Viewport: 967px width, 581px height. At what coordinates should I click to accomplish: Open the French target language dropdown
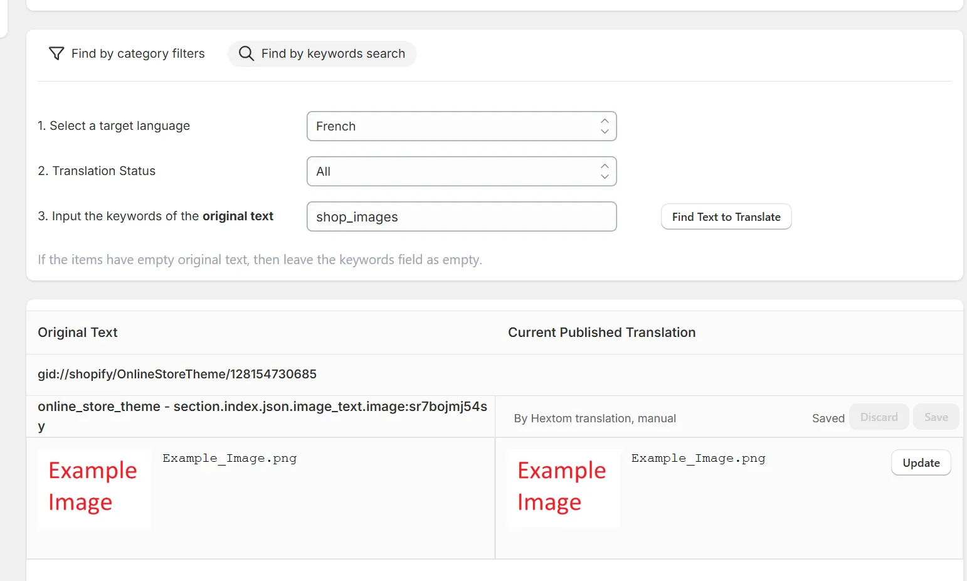(462, 126)
